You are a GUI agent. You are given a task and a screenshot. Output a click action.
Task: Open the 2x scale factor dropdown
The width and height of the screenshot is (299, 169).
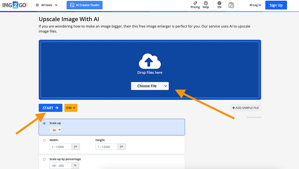(56, 130)
